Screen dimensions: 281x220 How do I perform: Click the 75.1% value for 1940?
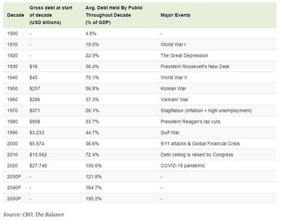[x=92, y=78]
